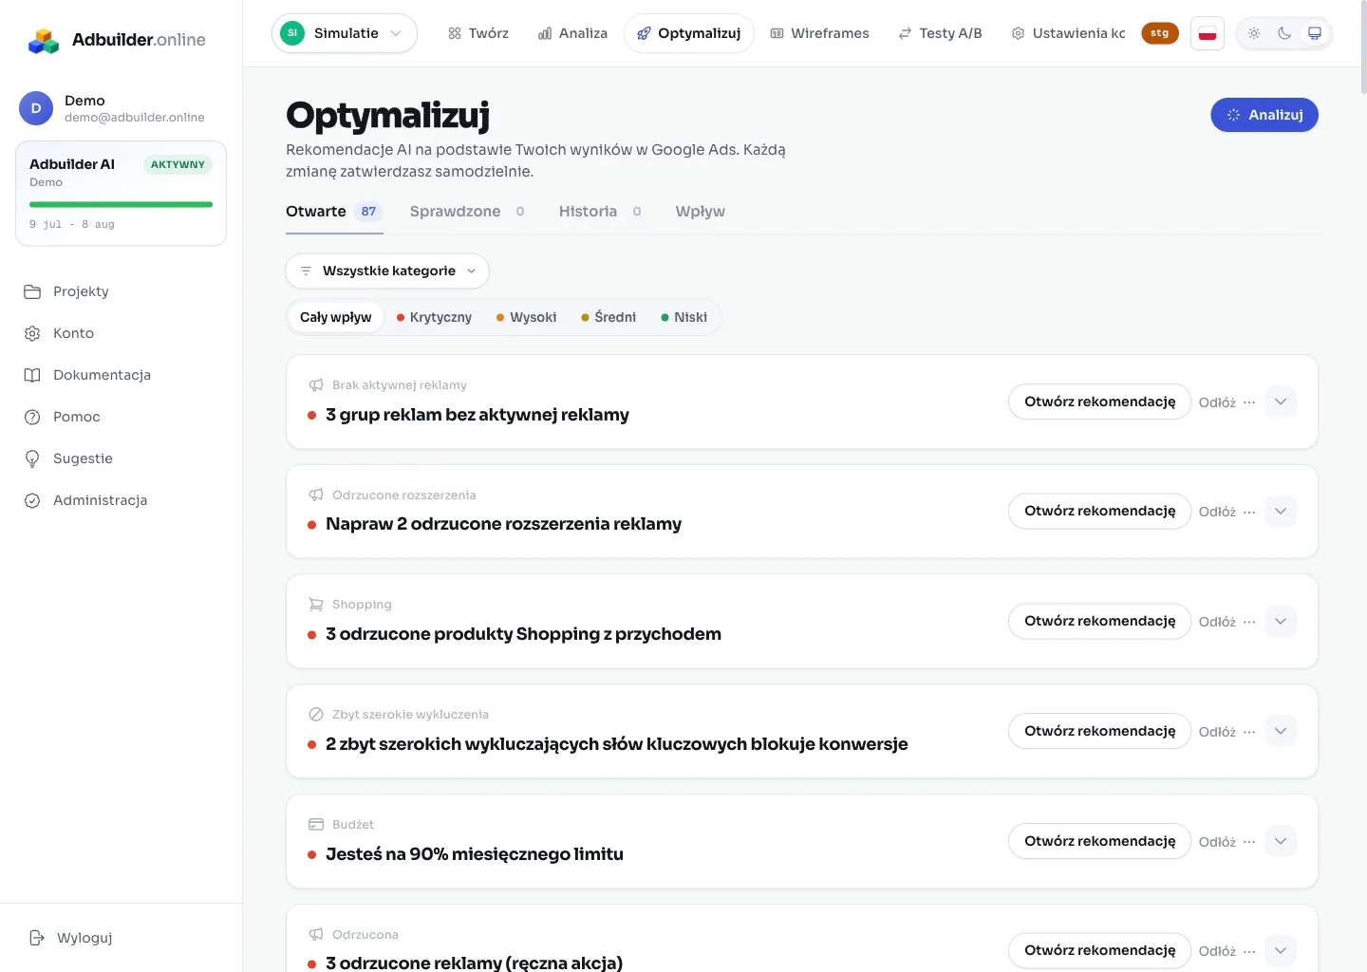Viewport: 1367px width, 972px height.
Task: Open the Simulatie project dropdown
Action: (344, 33)
